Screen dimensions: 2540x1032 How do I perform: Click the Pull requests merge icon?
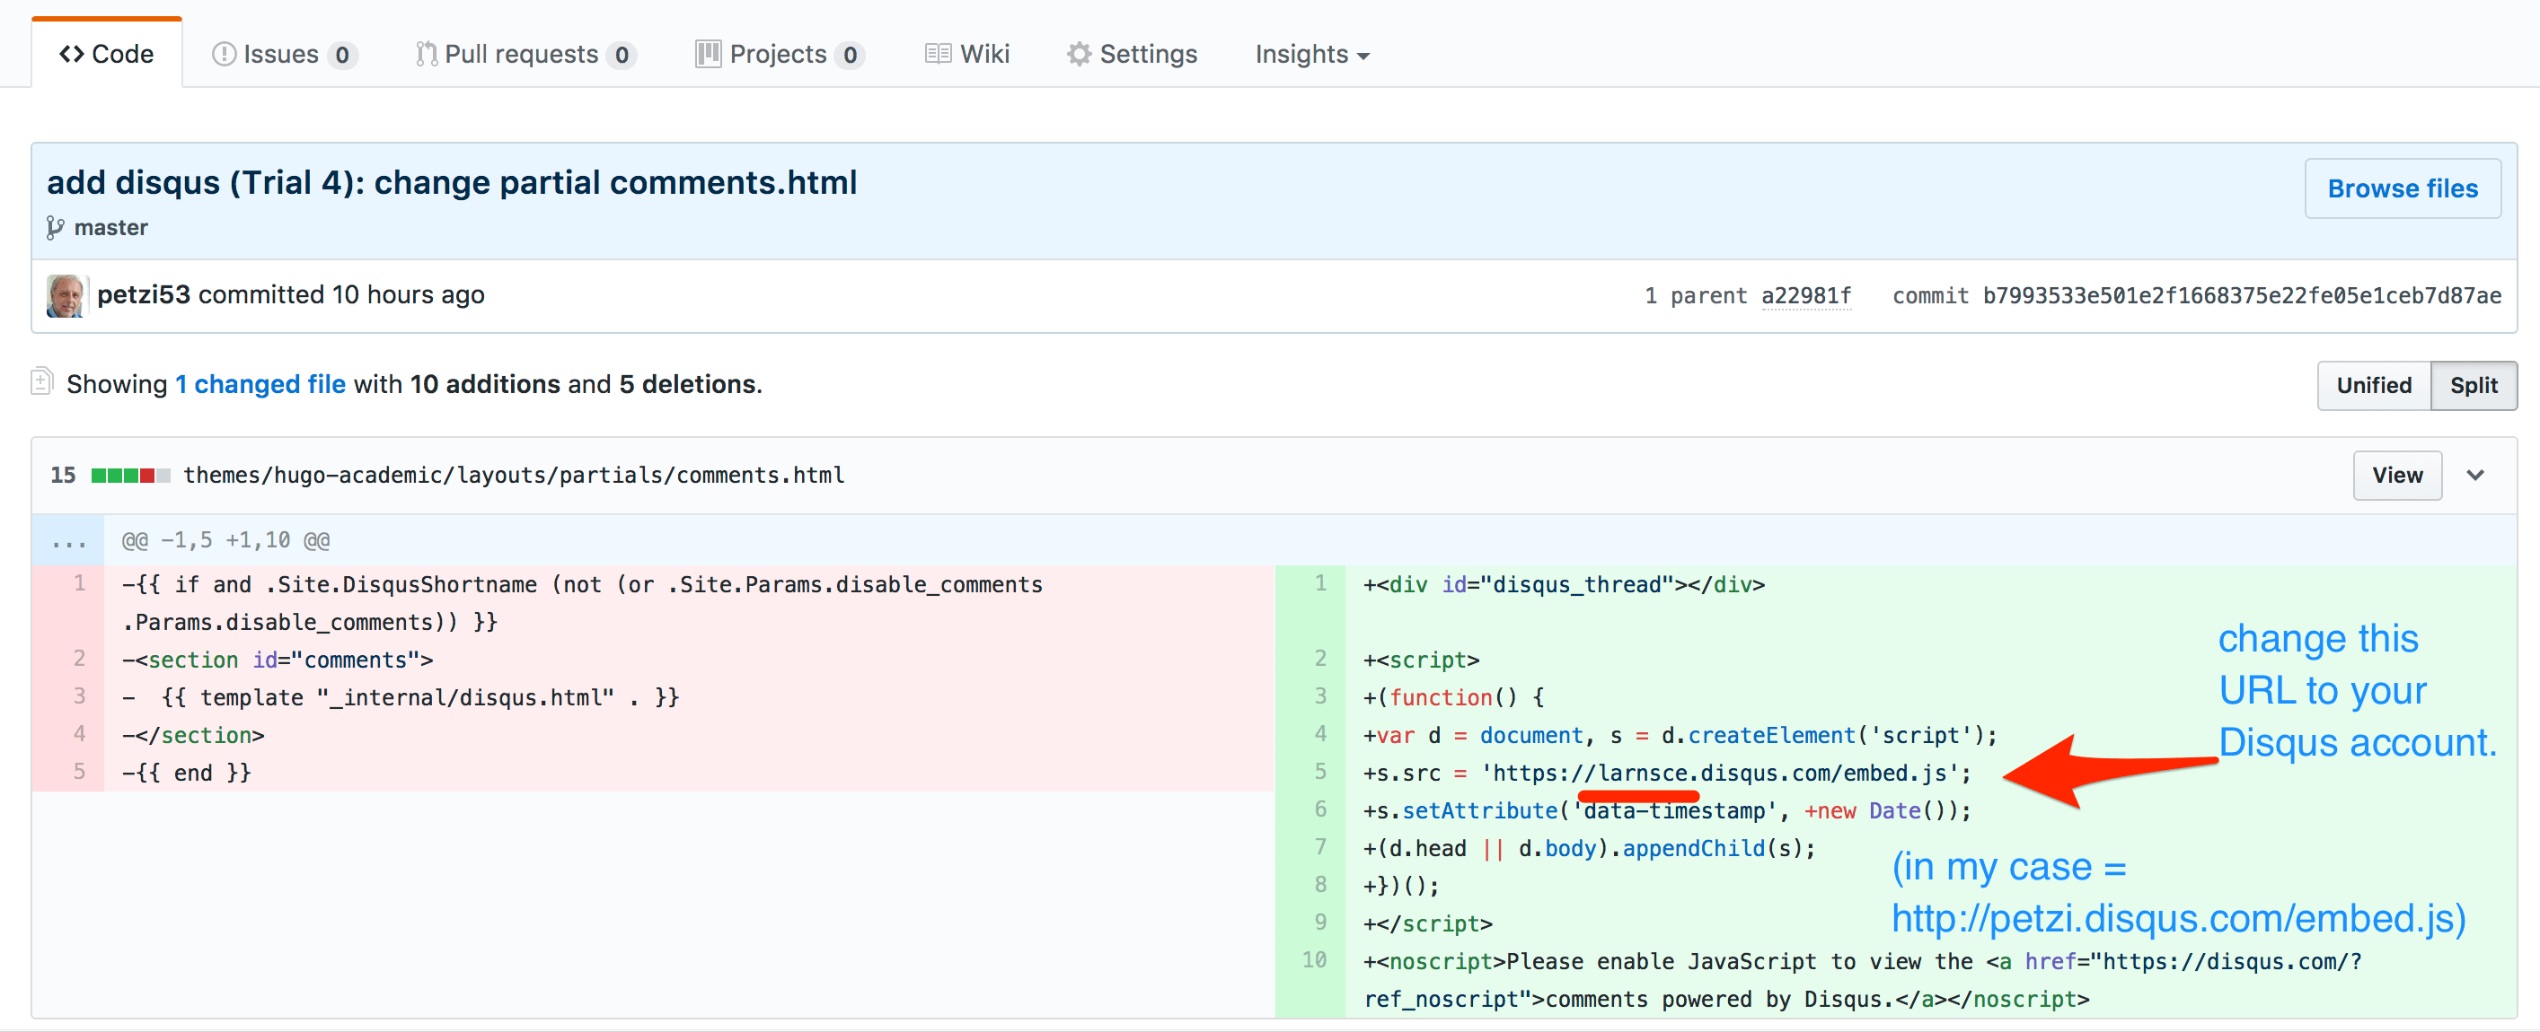tap(426, 54)
